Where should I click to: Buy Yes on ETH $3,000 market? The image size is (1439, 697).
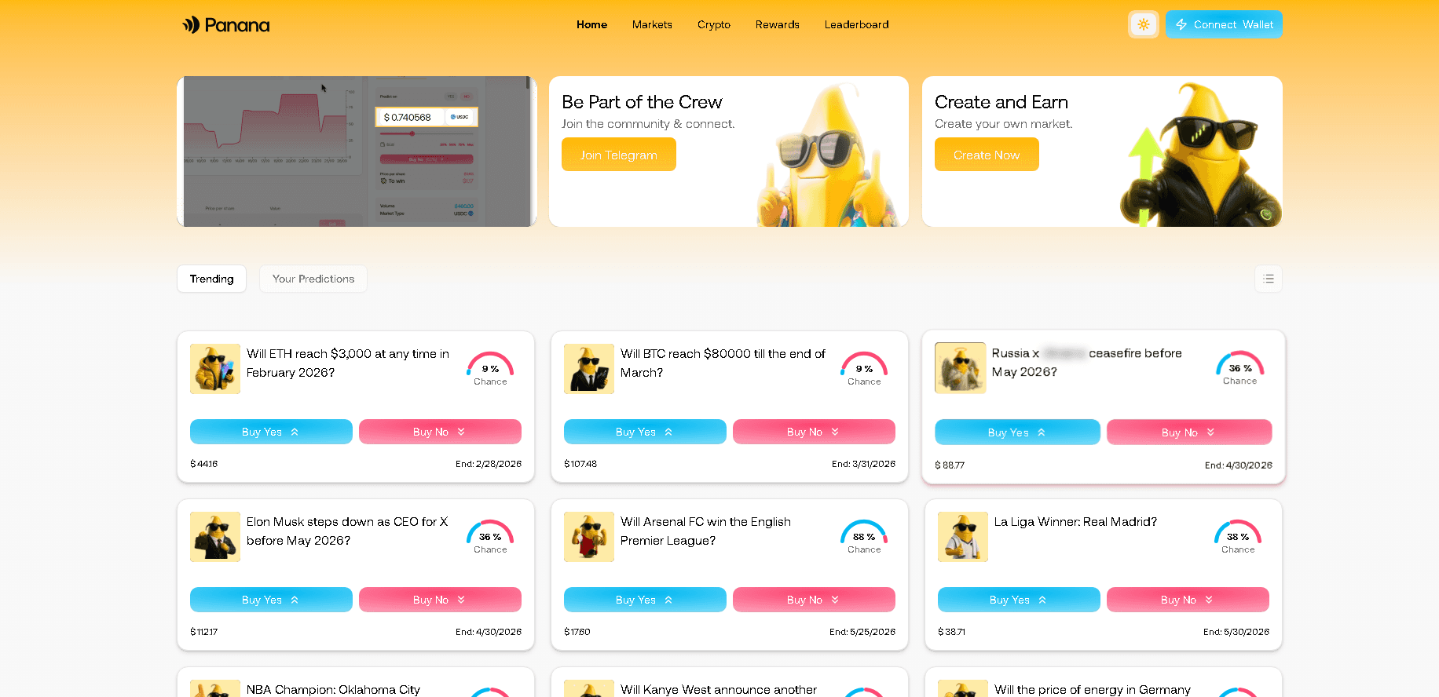pos(271,432)
